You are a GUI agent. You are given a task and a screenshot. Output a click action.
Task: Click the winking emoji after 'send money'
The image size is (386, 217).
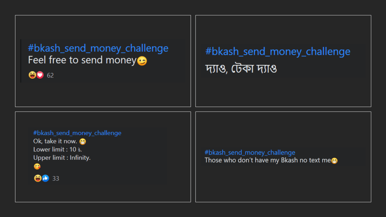pos(142,61)
